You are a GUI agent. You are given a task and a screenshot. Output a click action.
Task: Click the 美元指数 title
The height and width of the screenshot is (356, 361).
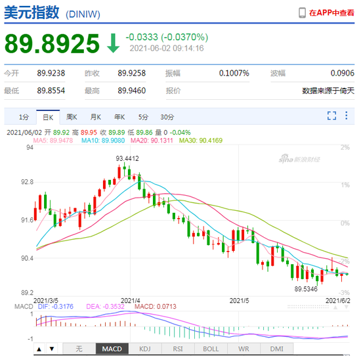[x=32, y=12]
